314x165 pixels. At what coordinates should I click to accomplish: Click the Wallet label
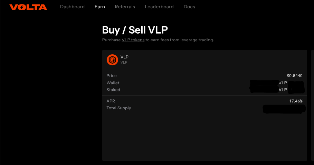113,83
